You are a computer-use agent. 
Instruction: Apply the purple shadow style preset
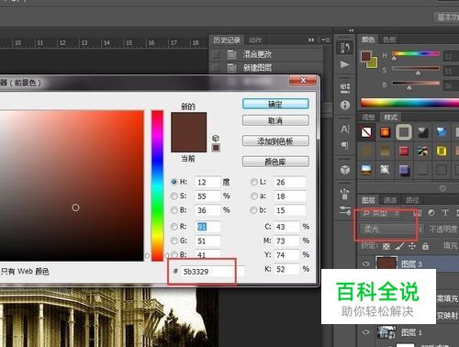click(x=404, y=170)
